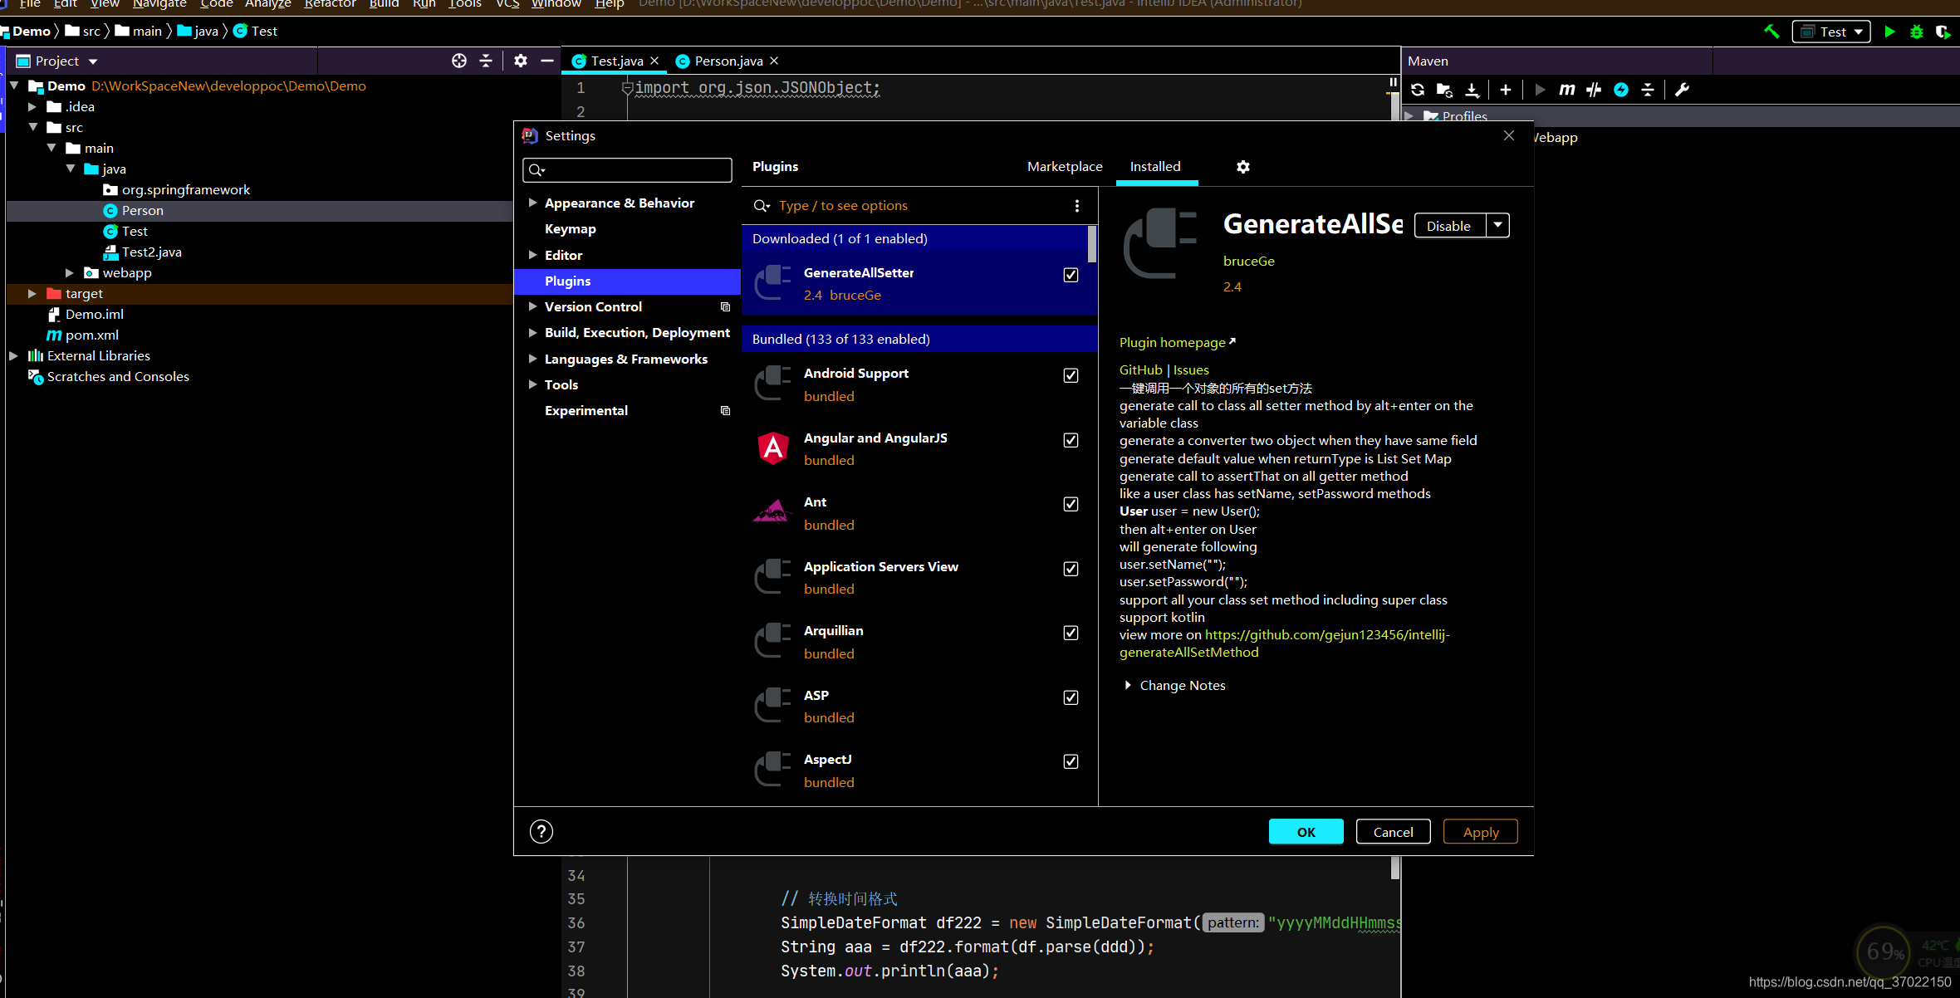Open plugin management gear in Settings

1243,167
